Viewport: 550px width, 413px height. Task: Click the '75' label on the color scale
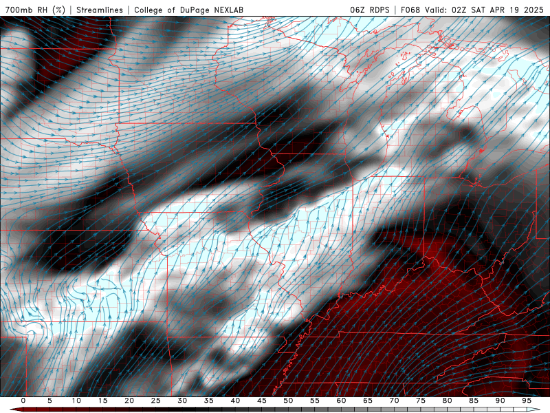click(421, 401)
